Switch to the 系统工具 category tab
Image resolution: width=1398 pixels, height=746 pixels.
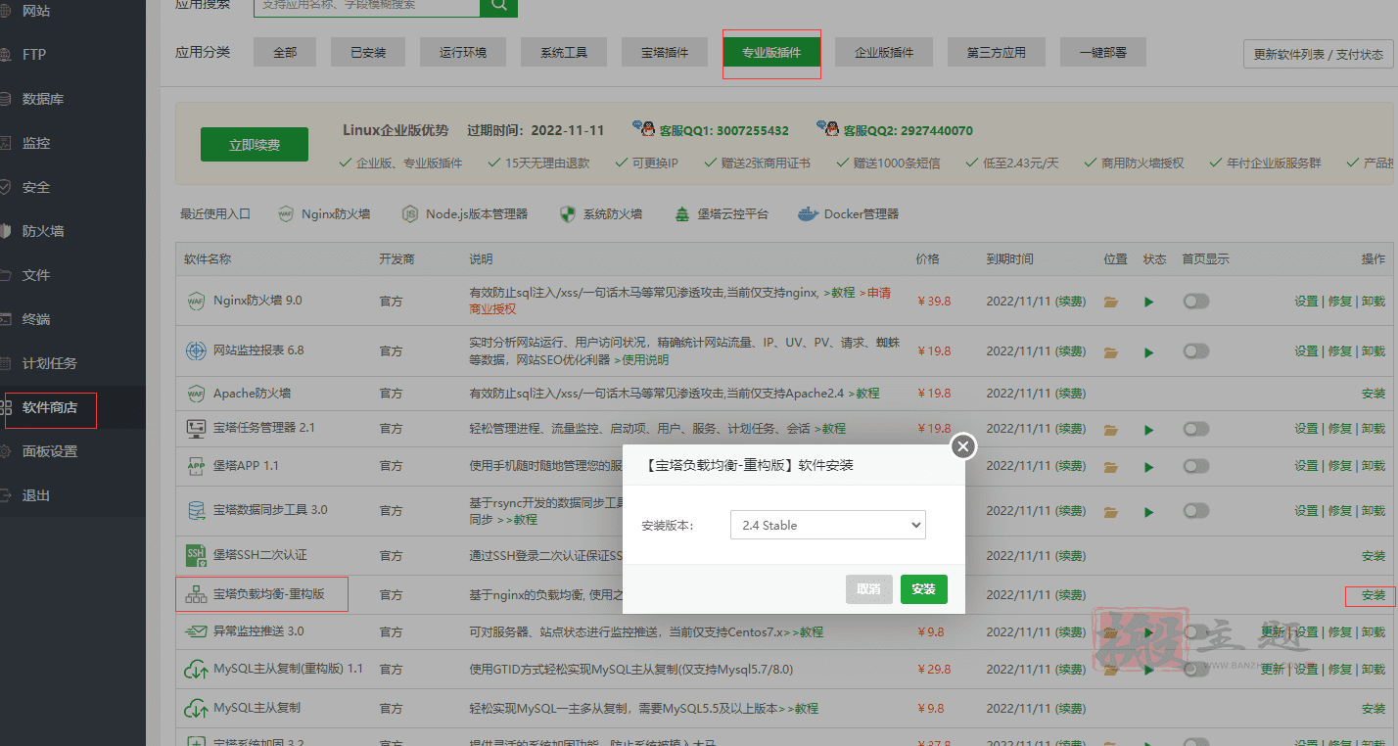pos(563,52)
